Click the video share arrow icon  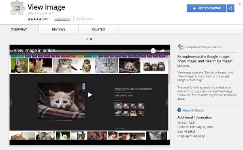162,51
